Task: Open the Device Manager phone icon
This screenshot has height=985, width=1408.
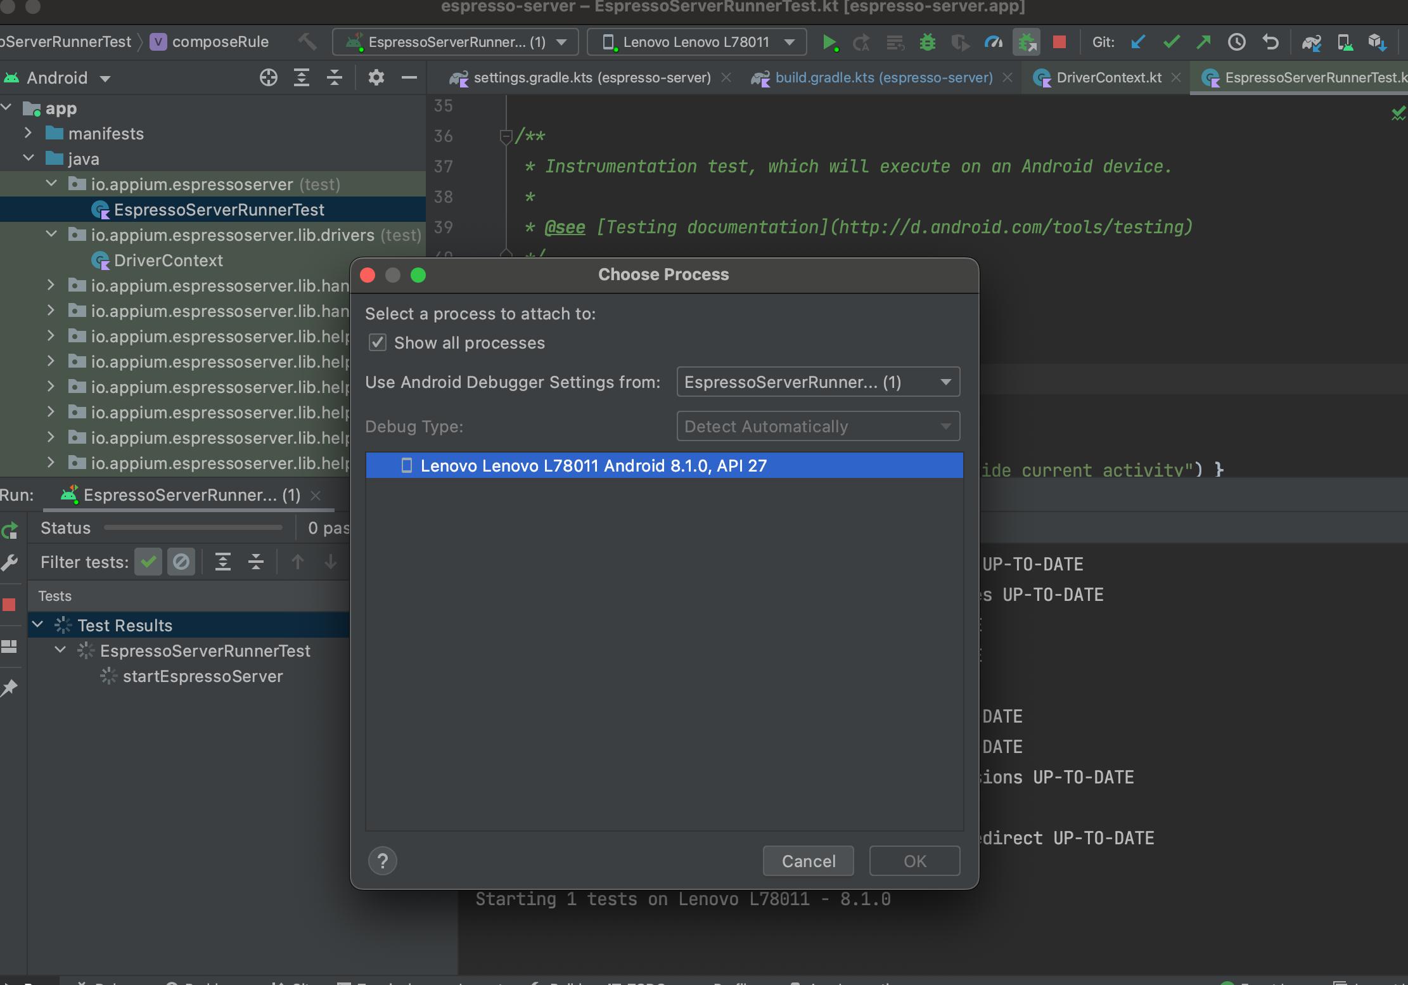Action: [x=1345, y=42]
